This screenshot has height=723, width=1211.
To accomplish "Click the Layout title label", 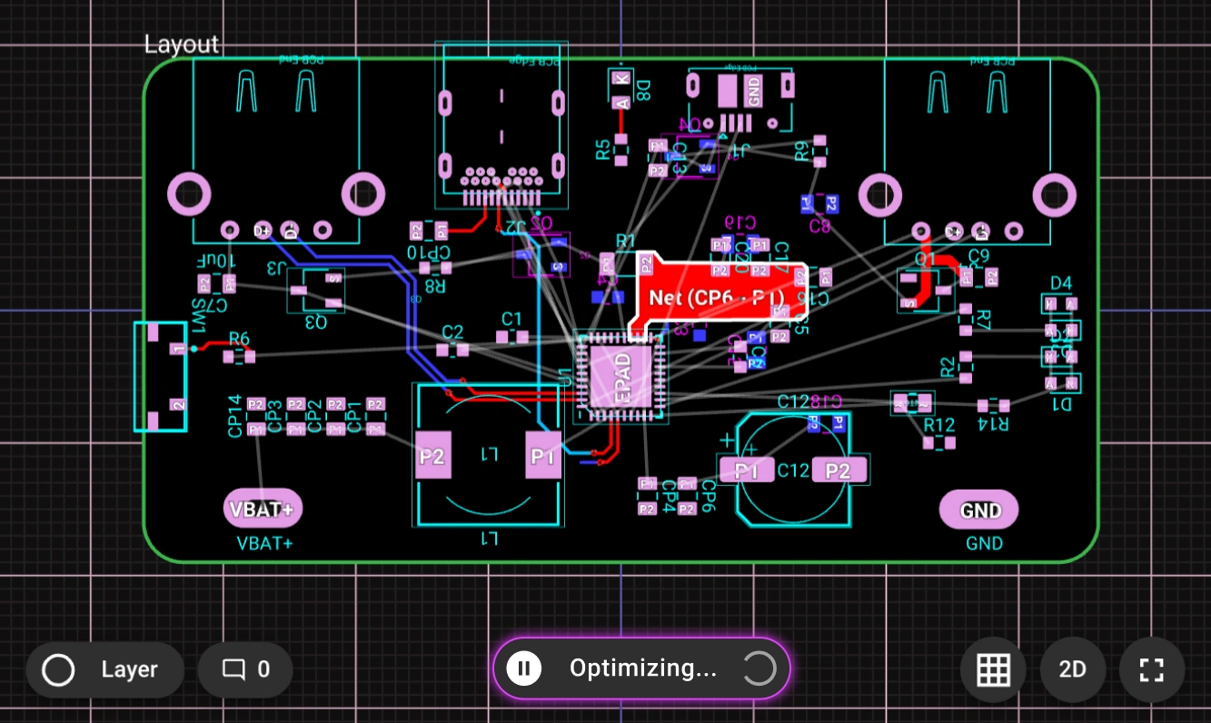I will tap(182, 45).
